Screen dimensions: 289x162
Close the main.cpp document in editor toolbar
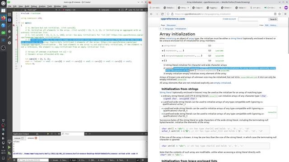(59, 10)
